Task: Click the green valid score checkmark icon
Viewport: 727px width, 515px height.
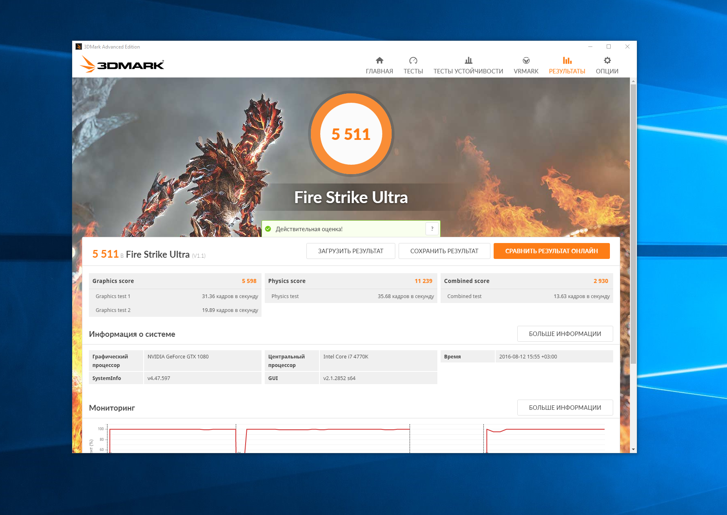Action: 268,229
